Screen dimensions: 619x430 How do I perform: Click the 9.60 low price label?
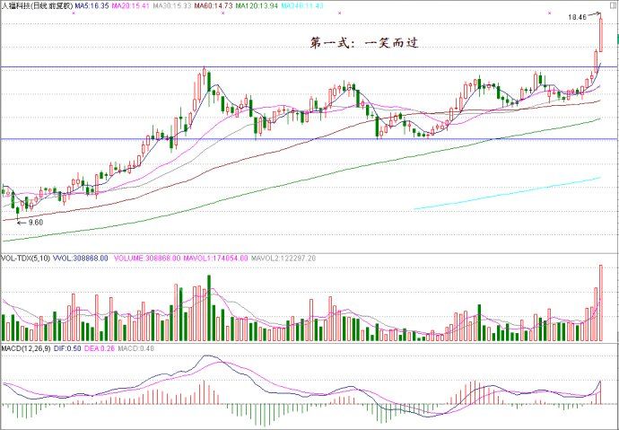[36, 223]
